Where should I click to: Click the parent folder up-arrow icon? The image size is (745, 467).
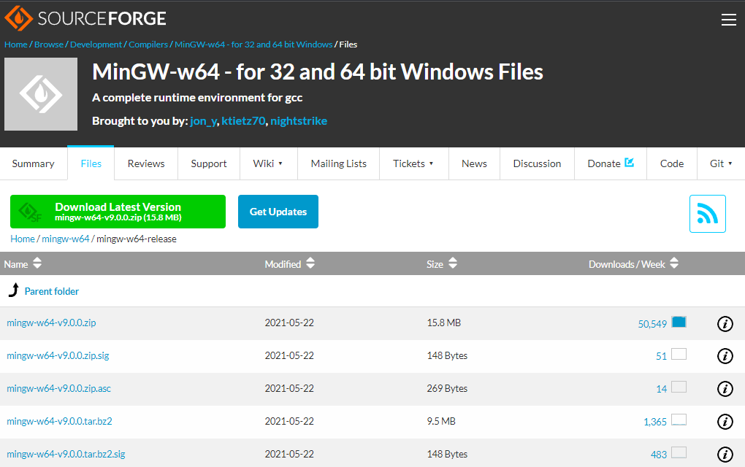14,290
